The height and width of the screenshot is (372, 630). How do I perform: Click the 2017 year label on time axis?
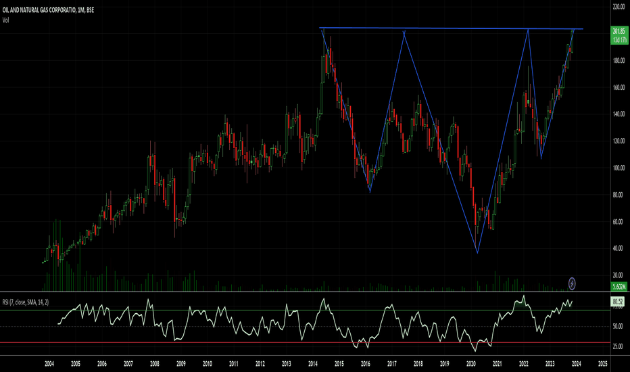(x=392, y=364)
